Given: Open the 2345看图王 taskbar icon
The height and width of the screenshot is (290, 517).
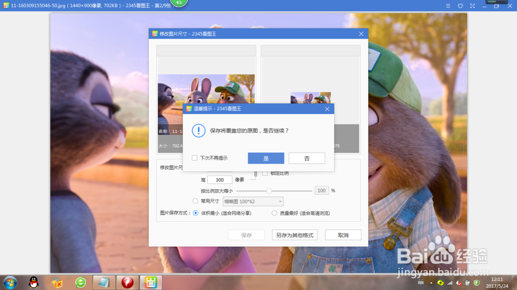Looking at the screenshot, I should click(x=150, y=282).
